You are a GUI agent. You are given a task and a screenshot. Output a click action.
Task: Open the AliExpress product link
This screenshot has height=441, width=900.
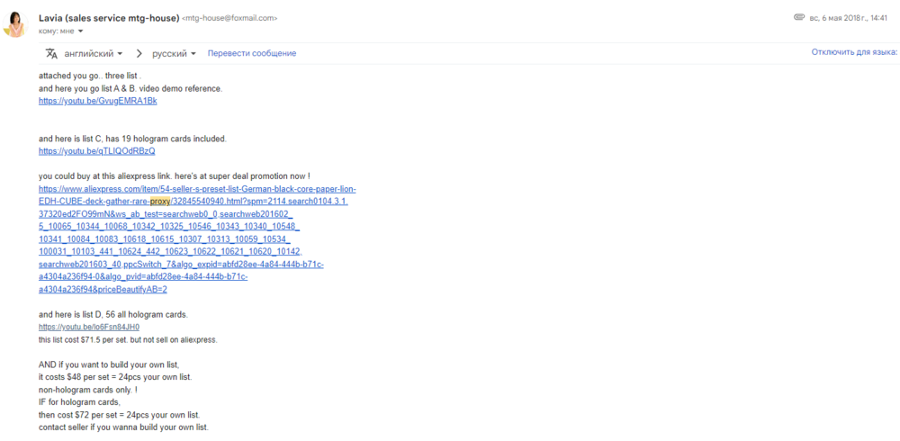[196, 189]
